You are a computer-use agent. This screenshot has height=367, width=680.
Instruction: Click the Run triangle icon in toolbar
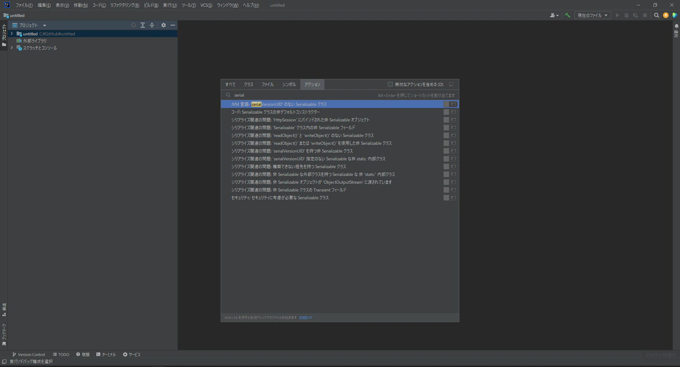point(617,16)
